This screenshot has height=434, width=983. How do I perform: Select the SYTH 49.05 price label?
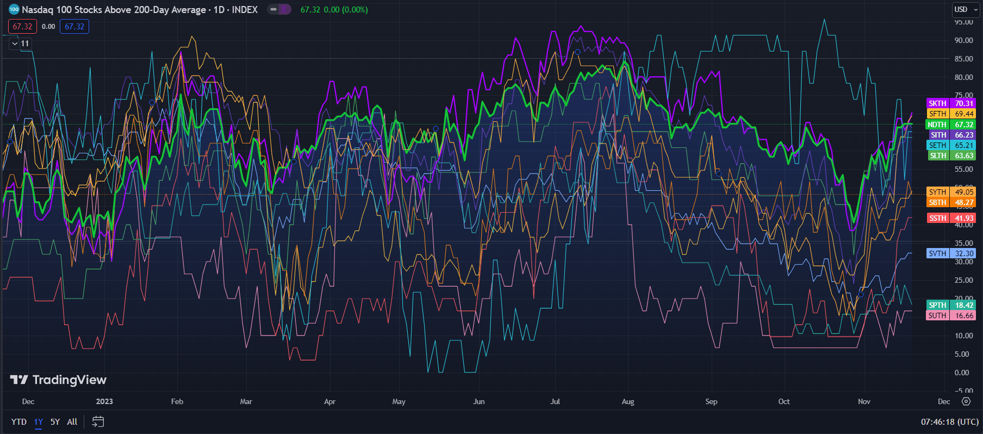click(951, 192)
